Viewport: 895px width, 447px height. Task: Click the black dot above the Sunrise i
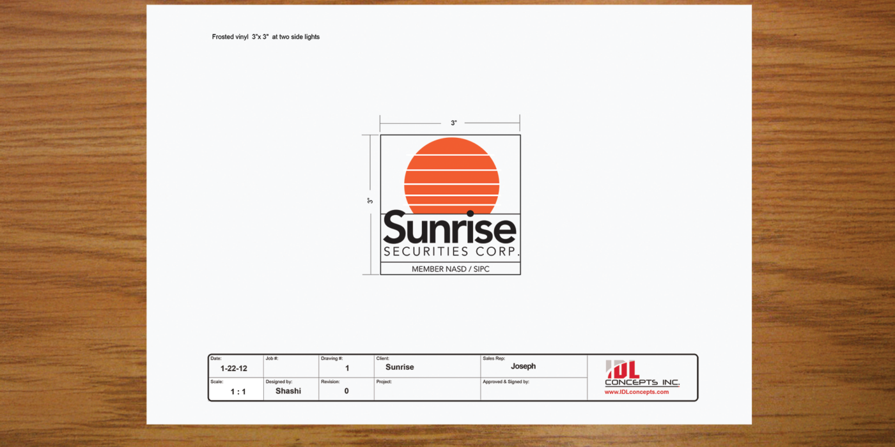[x=470, y=213]
